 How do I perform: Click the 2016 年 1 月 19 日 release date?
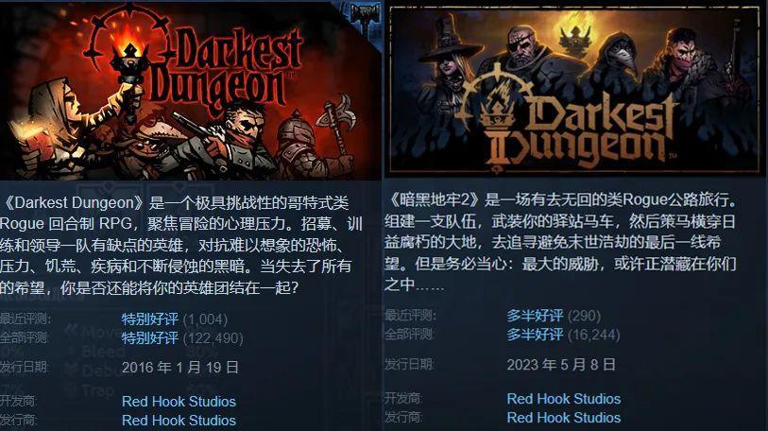click(180, 368)
